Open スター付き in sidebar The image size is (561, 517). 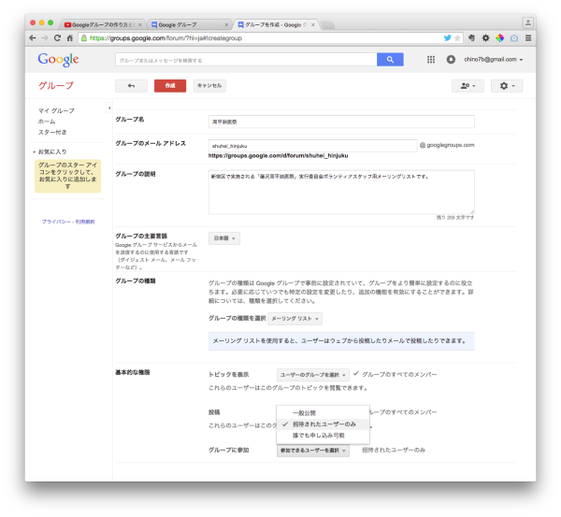(x=52, y=133)
